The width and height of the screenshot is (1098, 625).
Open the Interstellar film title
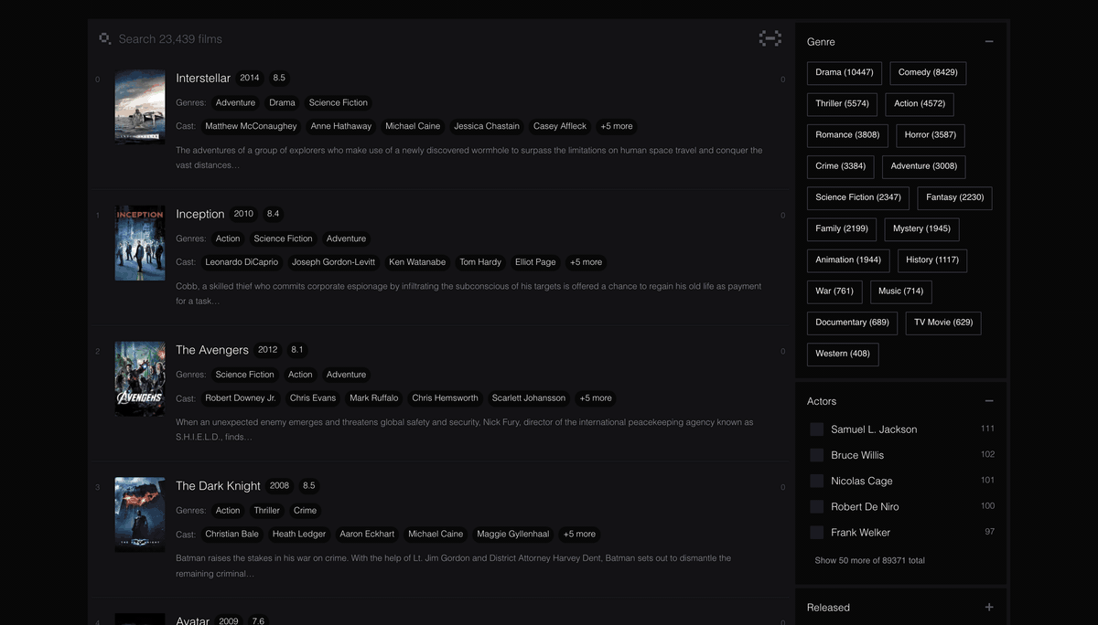click(x=203, y=79)
